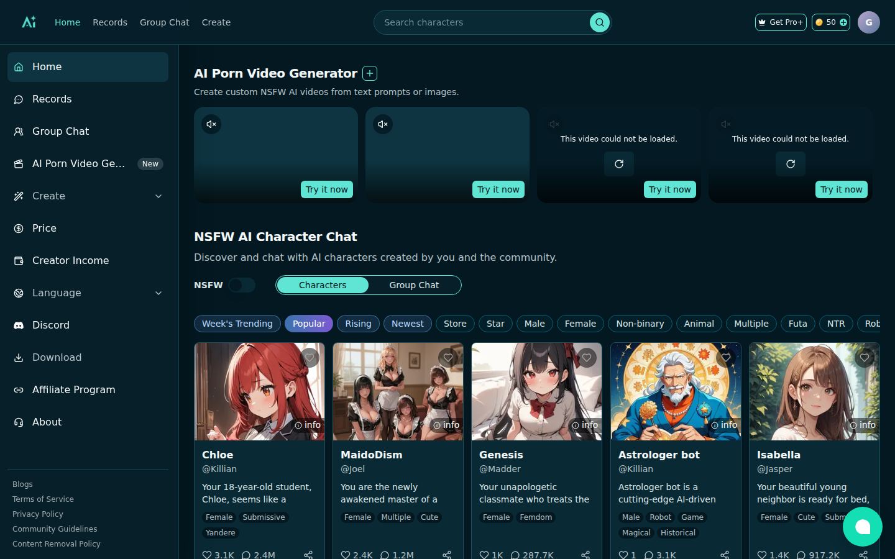
Task: Share the Chloe character card
Action: (308, 555)
